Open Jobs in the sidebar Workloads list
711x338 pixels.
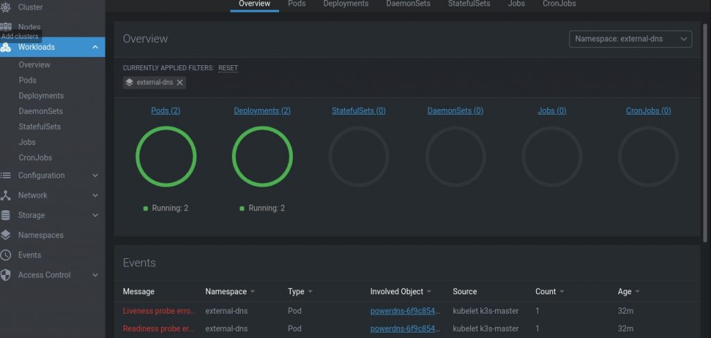pyautogui.click(x=27, y=142)
